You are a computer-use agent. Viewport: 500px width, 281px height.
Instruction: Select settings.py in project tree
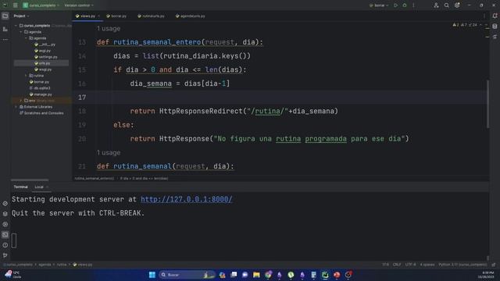[46, 57]
